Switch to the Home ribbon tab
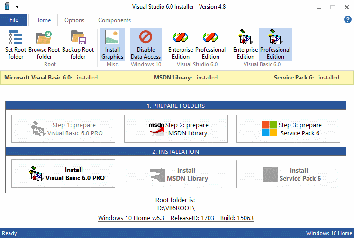The width and height of the screenshot is (354, 238). tap(43, 20)
